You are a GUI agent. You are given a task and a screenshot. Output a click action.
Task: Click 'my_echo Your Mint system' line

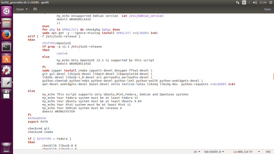pyautogui.click(x=86, y=105)
